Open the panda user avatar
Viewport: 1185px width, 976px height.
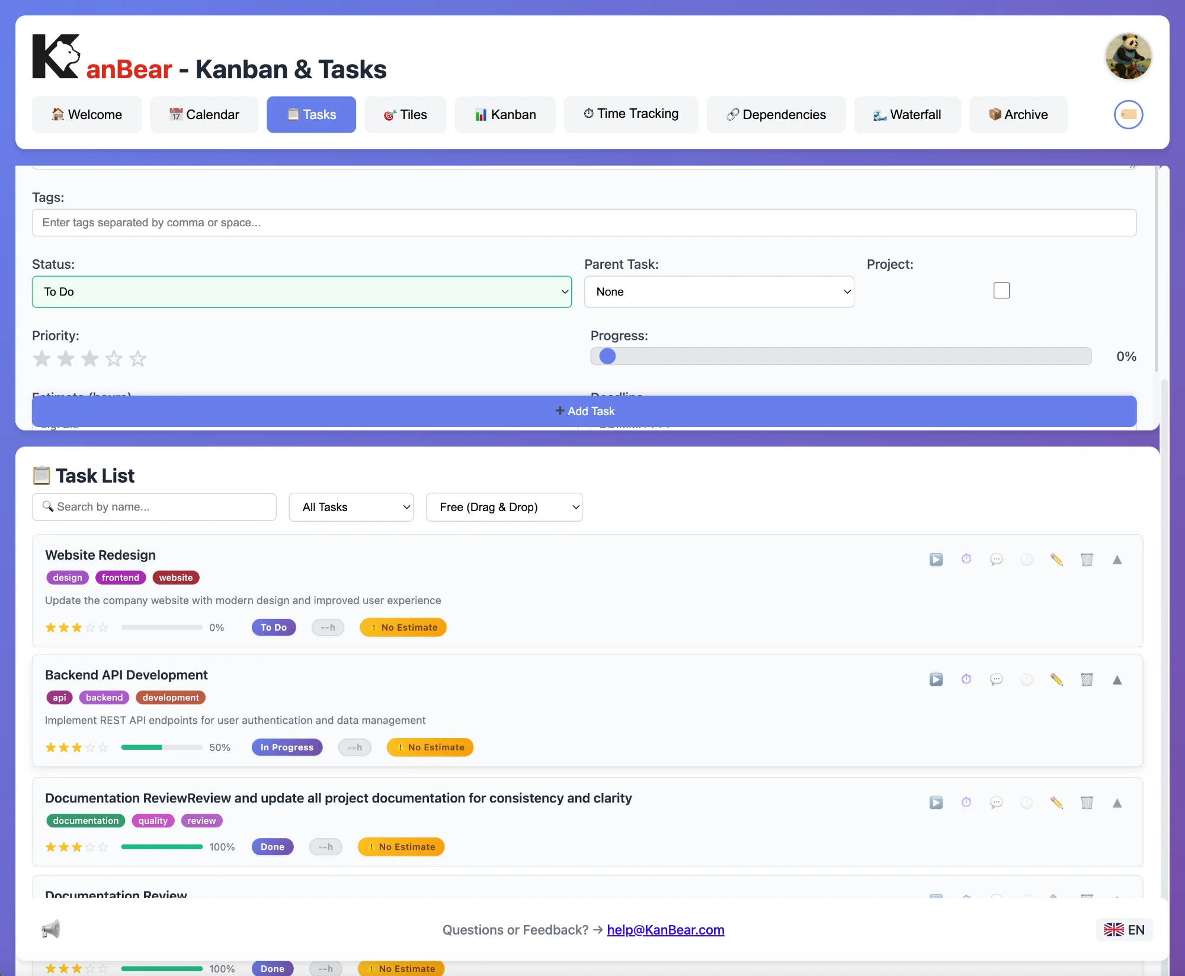click(x=1128, y=56)
